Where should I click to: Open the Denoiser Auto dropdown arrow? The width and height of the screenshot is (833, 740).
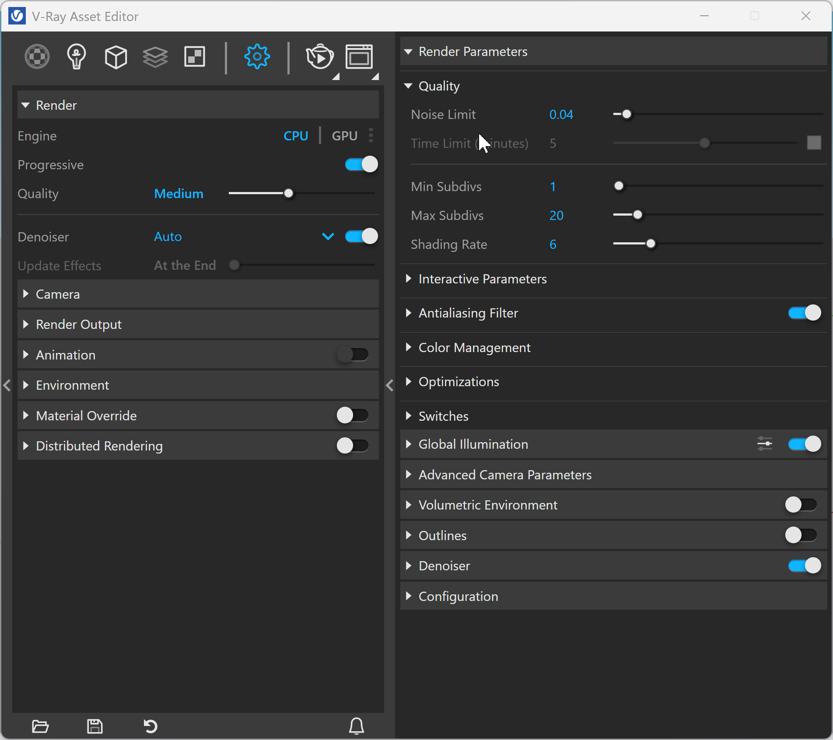coord(328,237)
